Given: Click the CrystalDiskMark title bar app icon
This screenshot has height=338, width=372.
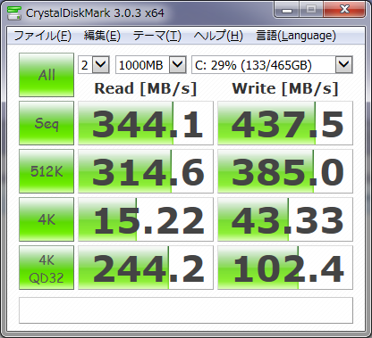Looking at the screenshot, I should point(13,12).
